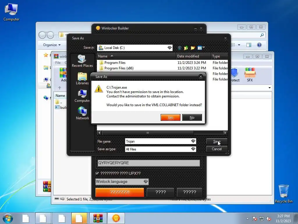Click right arrow of horizontal scrollbar
The image size is (298, 224).
pos(225,133)
